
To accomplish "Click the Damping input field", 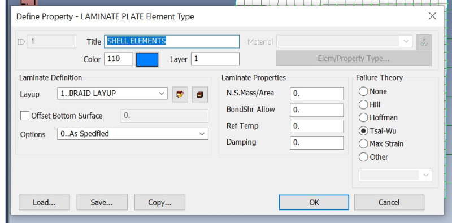I will pos(317,143).
